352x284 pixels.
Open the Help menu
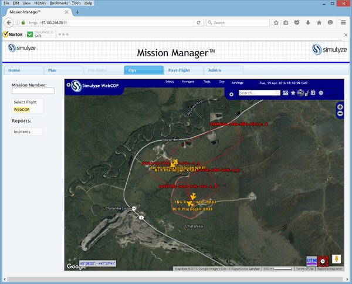pyautogui.click(x=88, y=3)
